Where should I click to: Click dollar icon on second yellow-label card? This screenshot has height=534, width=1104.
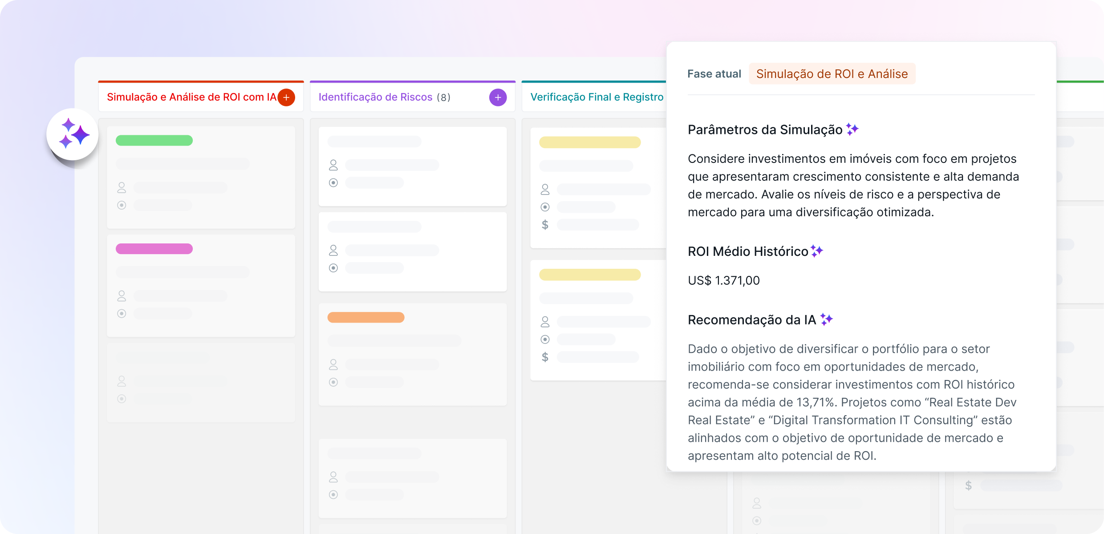[545, 357]
